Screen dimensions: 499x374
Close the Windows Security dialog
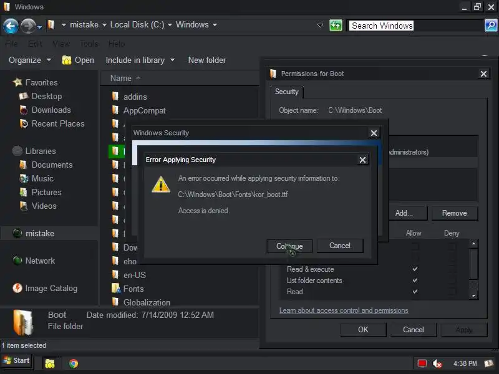pos(374,133)
